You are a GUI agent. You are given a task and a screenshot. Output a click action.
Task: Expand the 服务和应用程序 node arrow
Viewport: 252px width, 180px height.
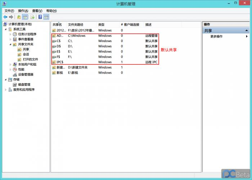6,89
